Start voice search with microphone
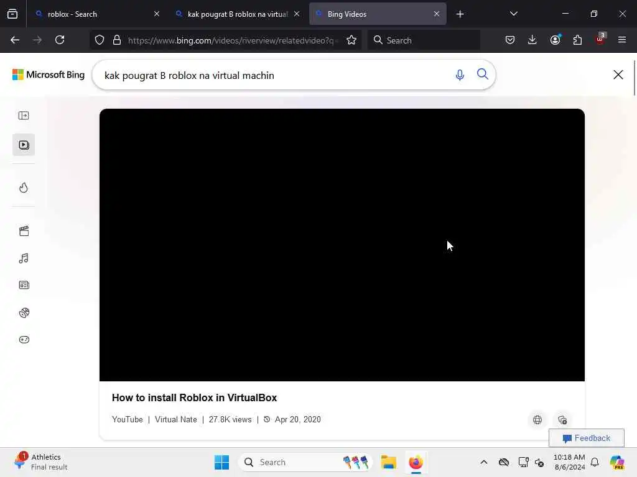Screen dimensions: 637x477 pos(460,75)
